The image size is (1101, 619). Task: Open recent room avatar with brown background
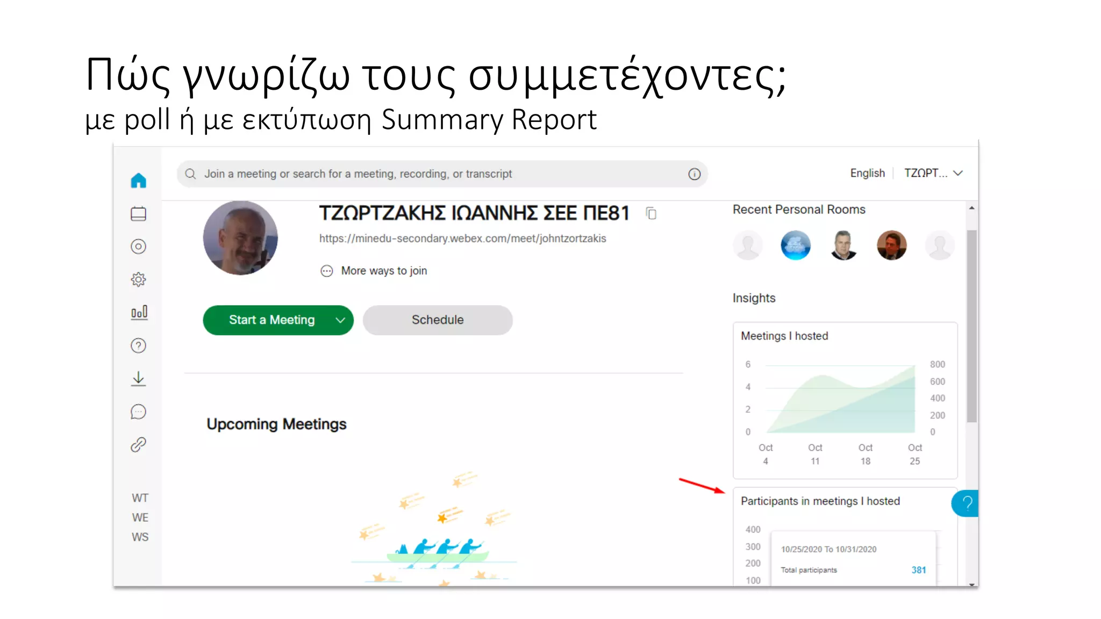click(x=892, y=246)
